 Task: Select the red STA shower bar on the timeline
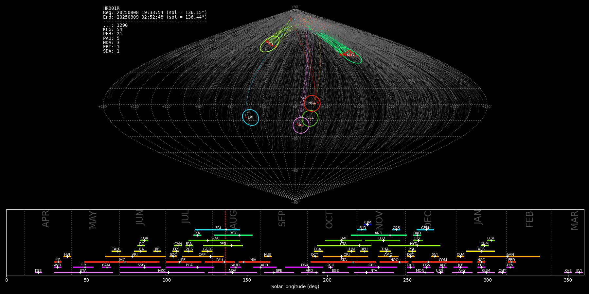pyautogui.click(x=343, y=262)
